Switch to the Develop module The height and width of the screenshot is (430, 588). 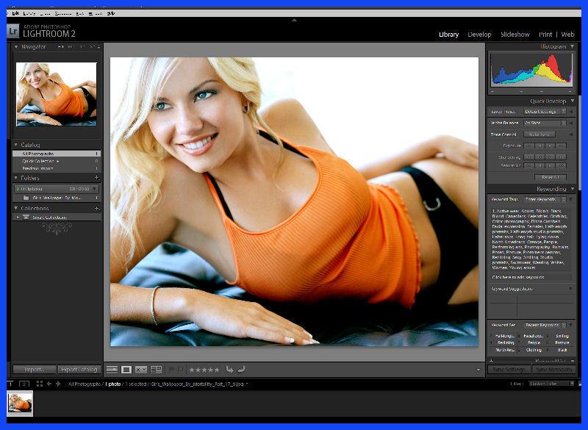coord(480,34)
